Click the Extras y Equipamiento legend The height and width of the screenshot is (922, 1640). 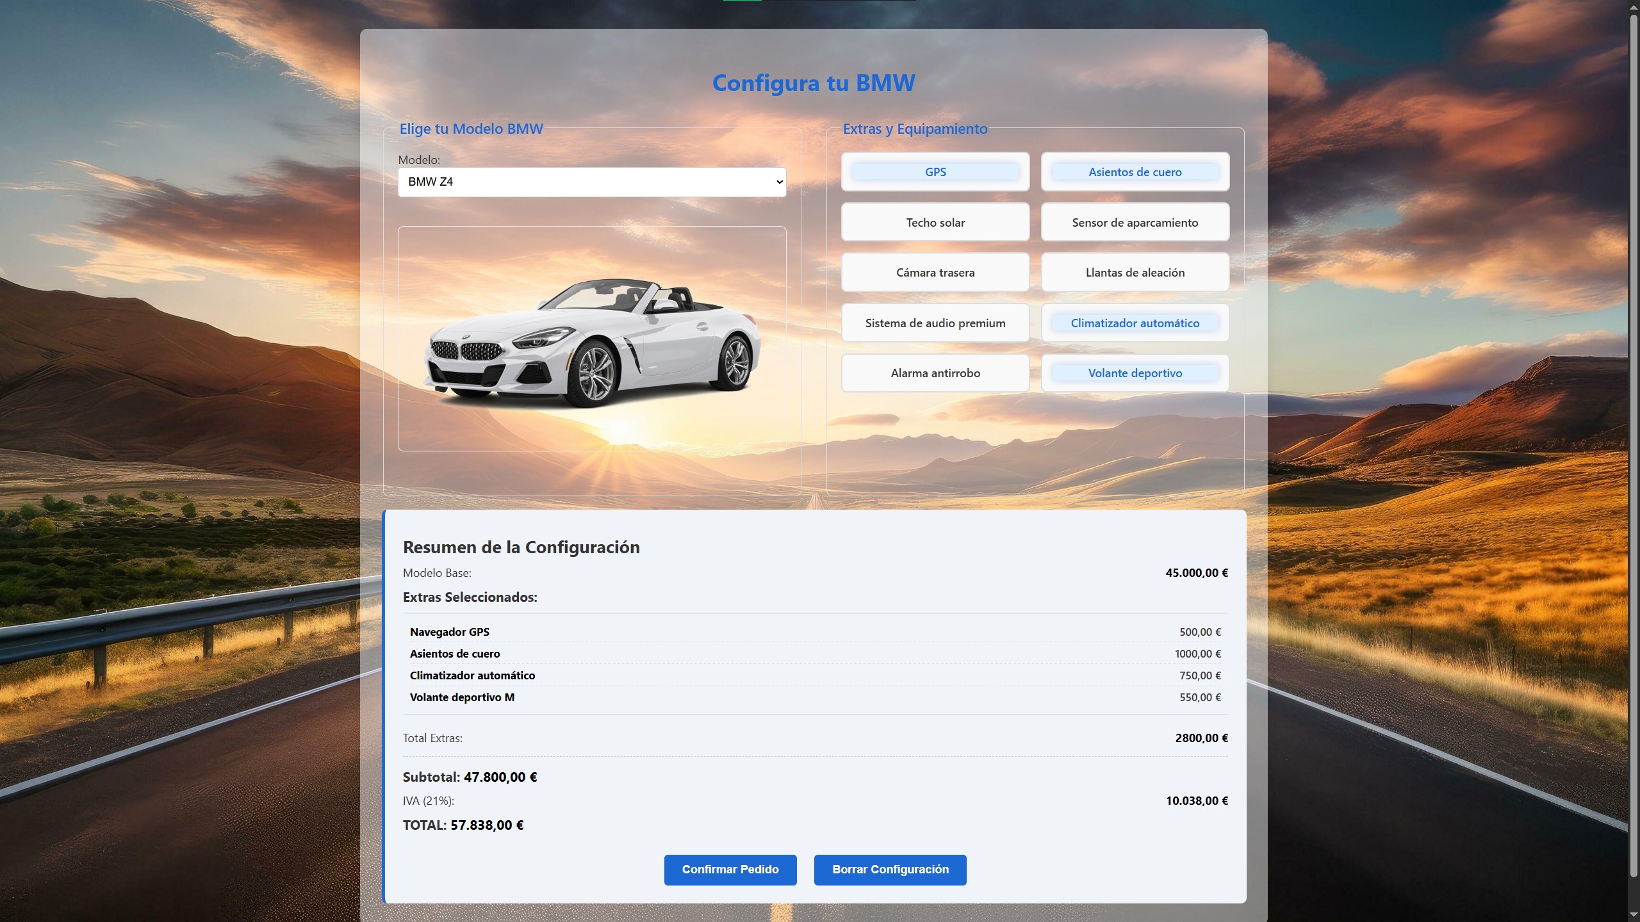click(915, 129)
